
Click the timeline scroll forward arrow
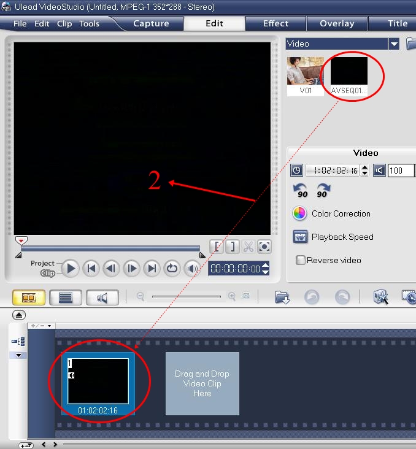(55, 445)
